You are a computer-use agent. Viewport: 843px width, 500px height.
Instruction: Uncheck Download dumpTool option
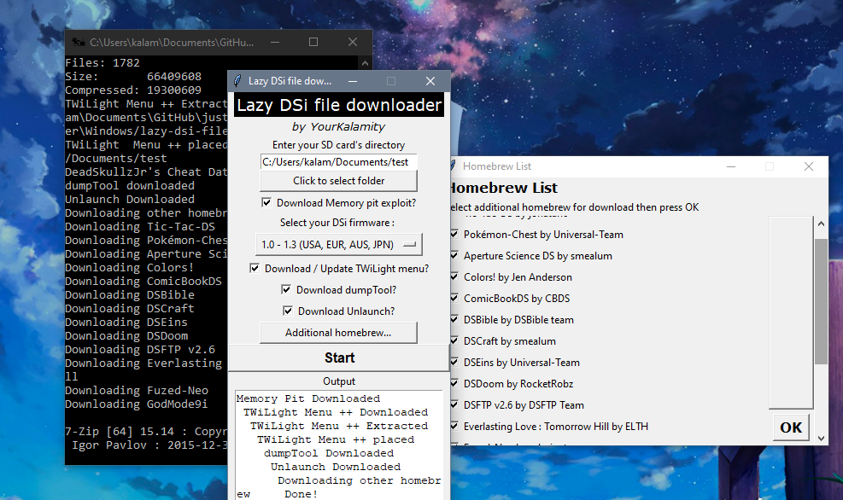pos(287,290)
